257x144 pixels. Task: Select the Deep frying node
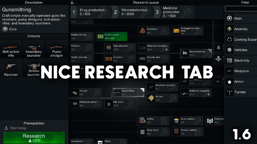pos(154,132)
